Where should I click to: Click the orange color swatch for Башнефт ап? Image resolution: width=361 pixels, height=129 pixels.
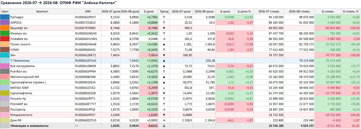pyautogui.click(x=5, y=28)
